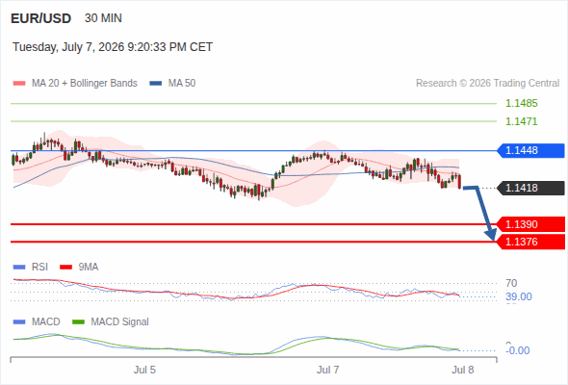The width and height of the screenshot is (568, 385).
Task: Click the Research Trading Central credit text
Action: point(487,84)
